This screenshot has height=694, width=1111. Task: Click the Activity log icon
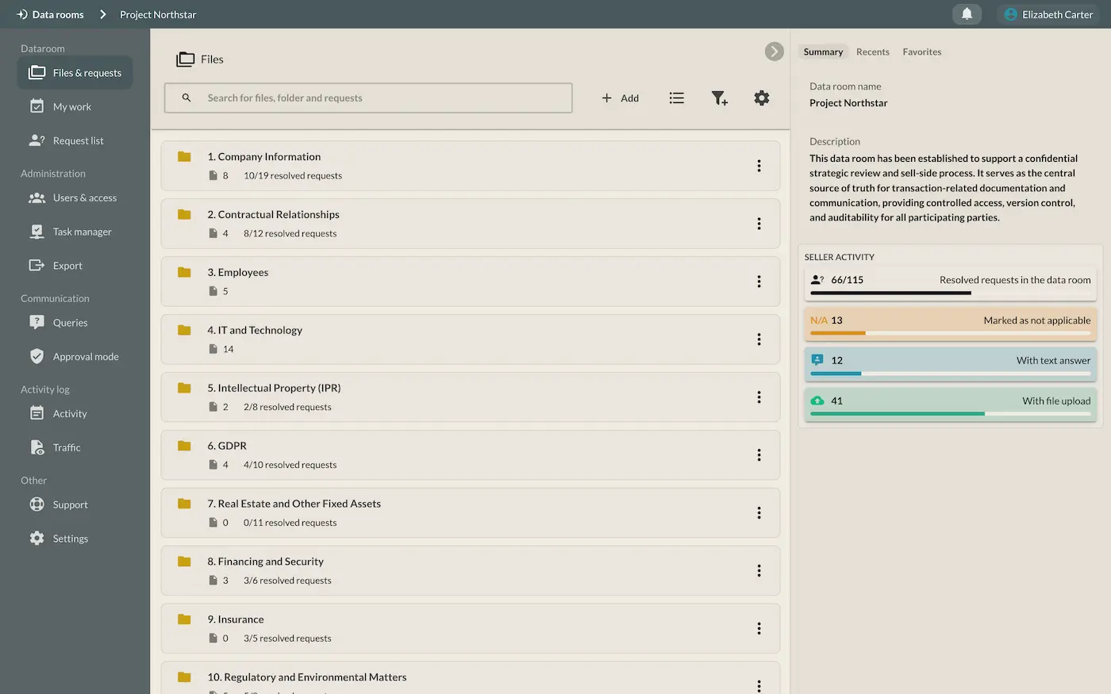[37, 413]
